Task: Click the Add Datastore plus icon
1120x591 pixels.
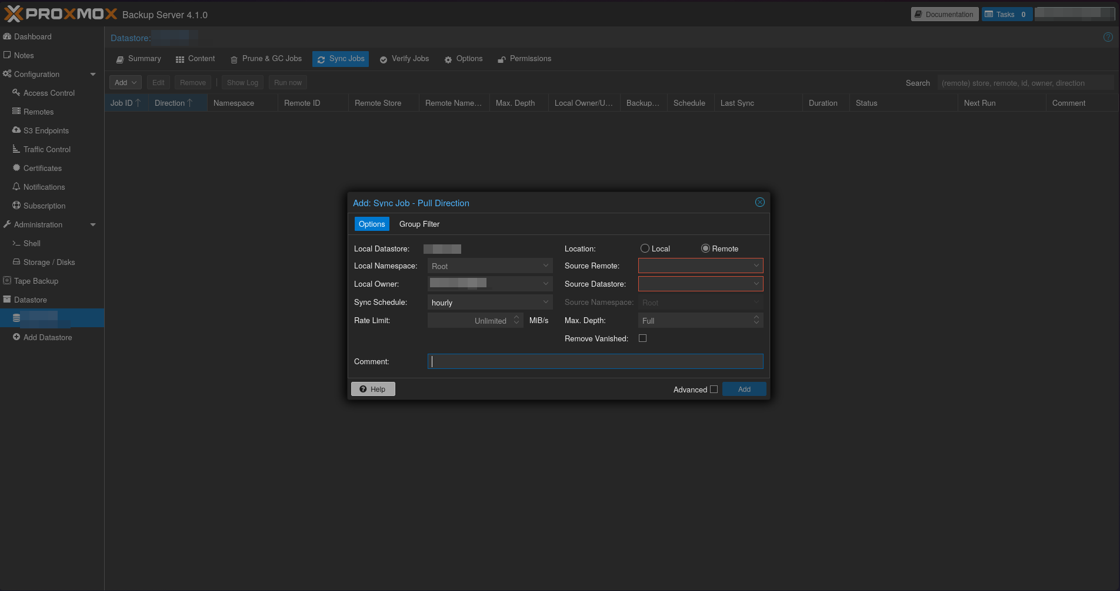Action: [16, 337]
